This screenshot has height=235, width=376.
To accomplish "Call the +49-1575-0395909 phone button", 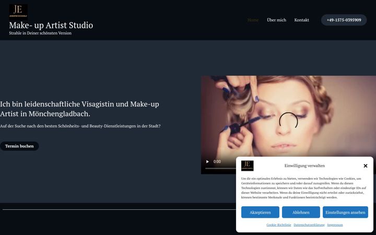I will (344, 20).
